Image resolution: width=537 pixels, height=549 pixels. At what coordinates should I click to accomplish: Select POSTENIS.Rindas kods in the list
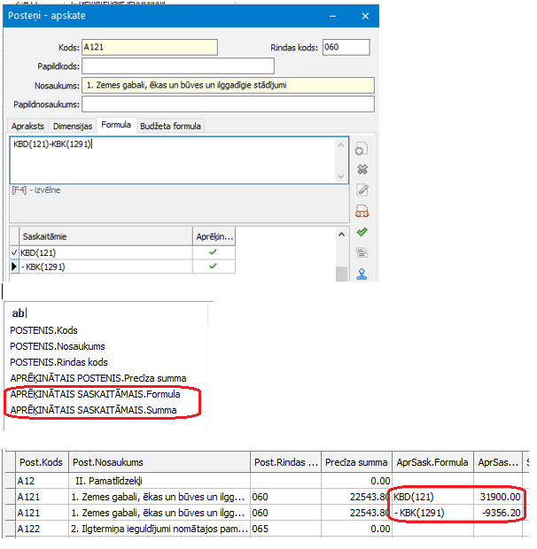click(58, 362)
